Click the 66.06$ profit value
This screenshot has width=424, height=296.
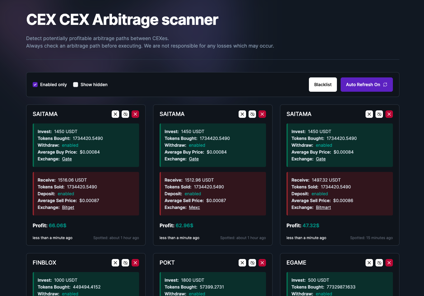(58, 225)
